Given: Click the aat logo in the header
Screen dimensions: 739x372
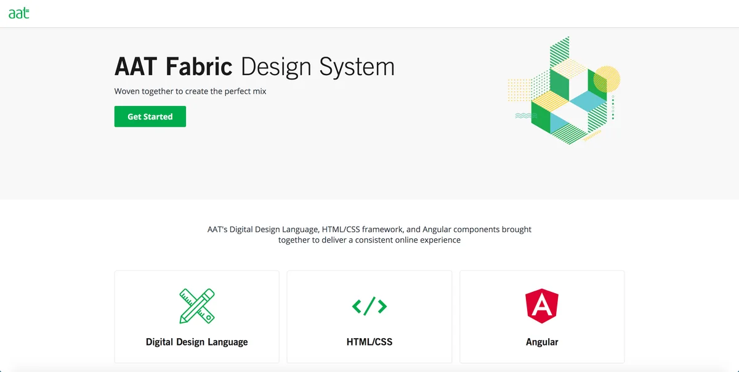Looking at the screenshot, I should [18, 13].
